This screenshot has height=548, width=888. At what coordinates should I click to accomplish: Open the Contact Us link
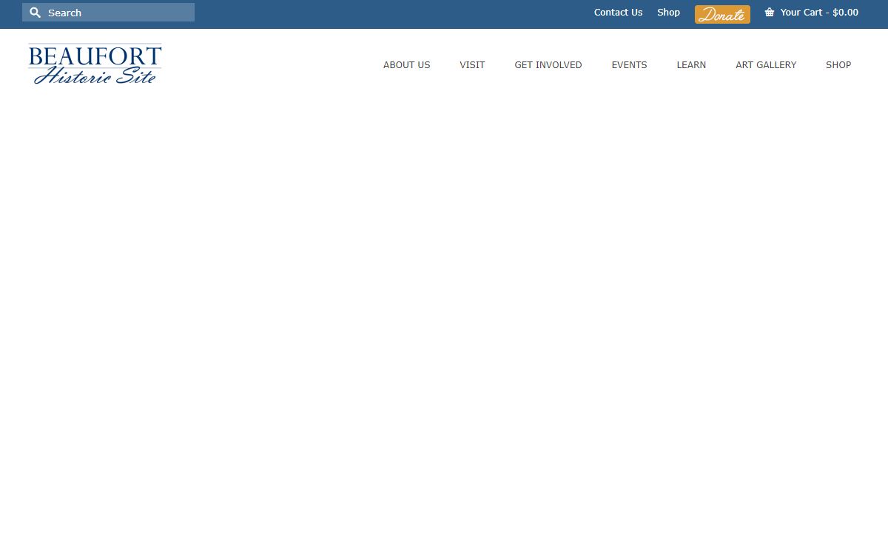[618, 13]
